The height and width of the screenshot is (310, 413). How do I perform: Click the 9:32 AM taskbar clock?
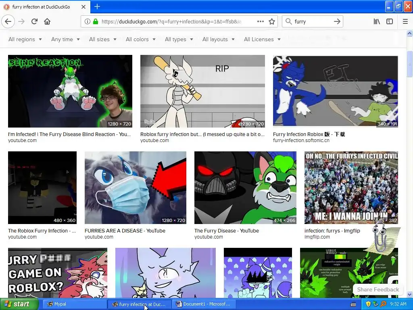pyautogui.click(x=398, y=304)
